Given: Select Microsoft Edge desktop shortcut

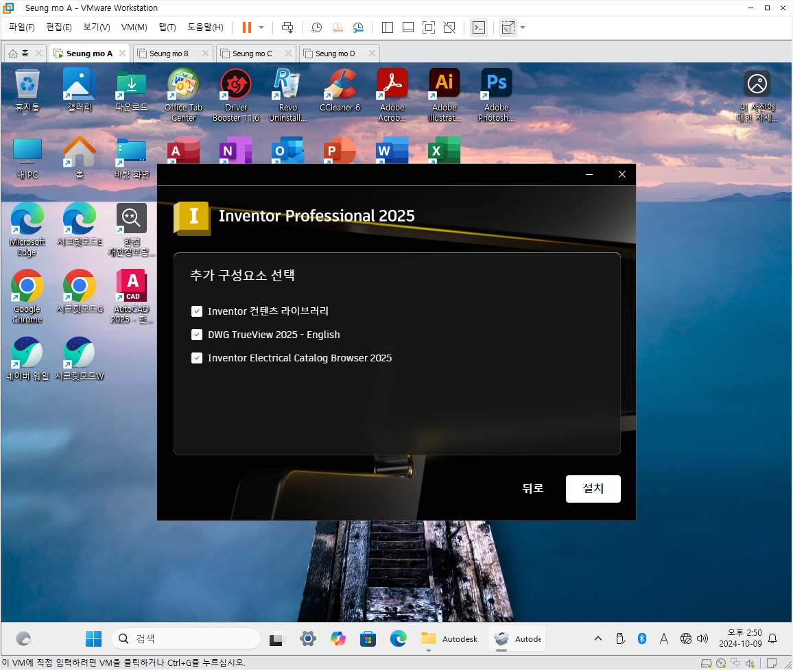Looking at the screenshot, I should [27, 230].
